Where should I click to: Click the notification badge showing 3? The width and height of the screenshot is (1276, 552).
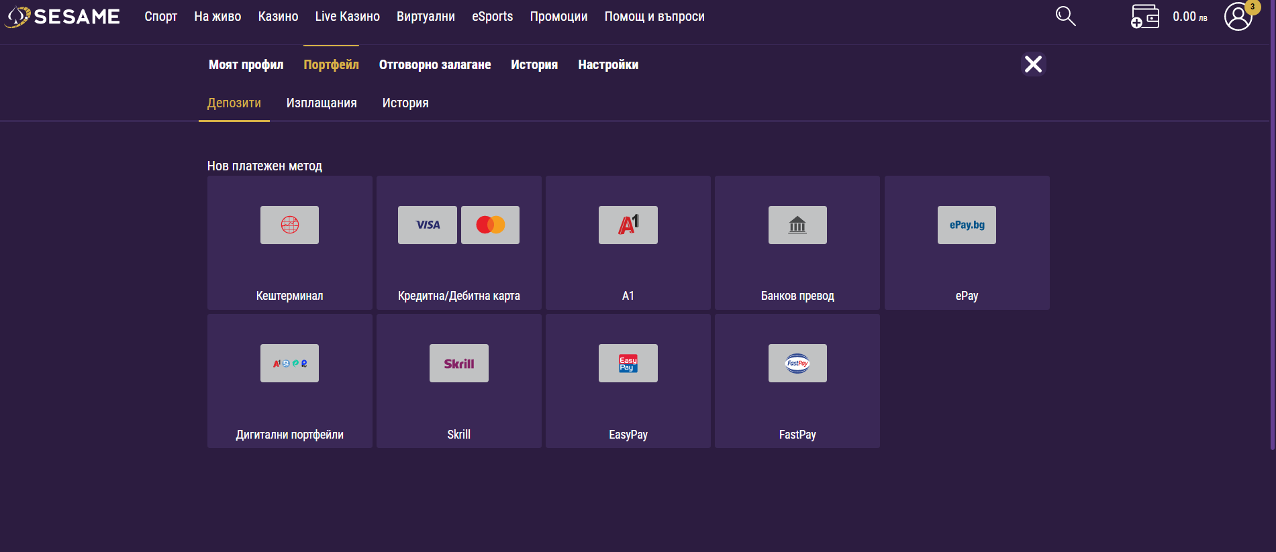(1252, 7)
